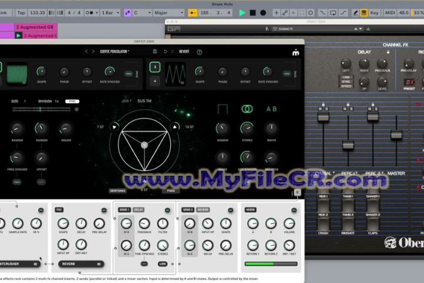Open the PERC 1 channel dropdown in DMX

(x=349, y=173)
